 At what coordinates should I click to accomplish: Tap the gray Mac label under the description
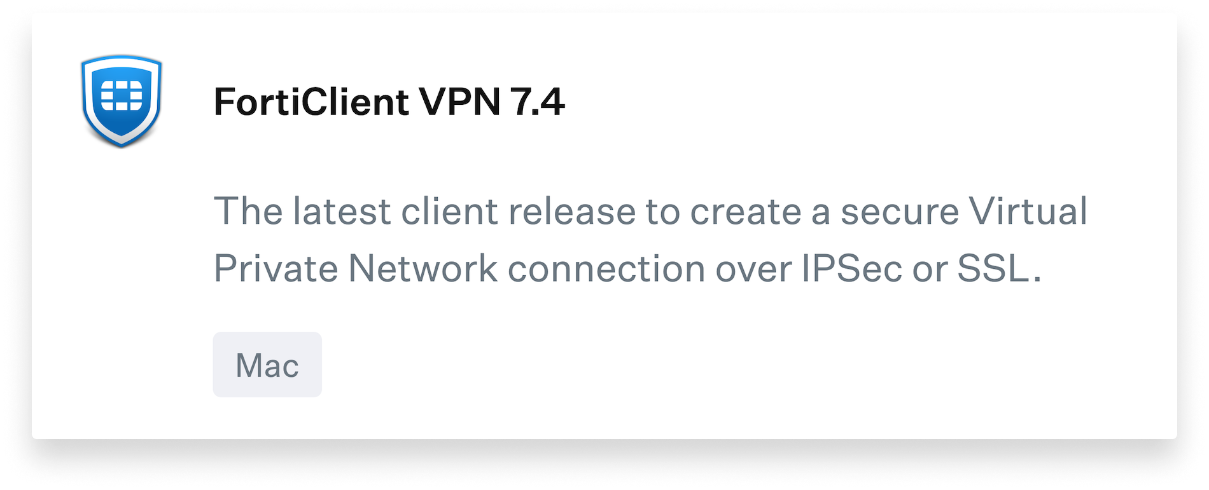point(267,365)
